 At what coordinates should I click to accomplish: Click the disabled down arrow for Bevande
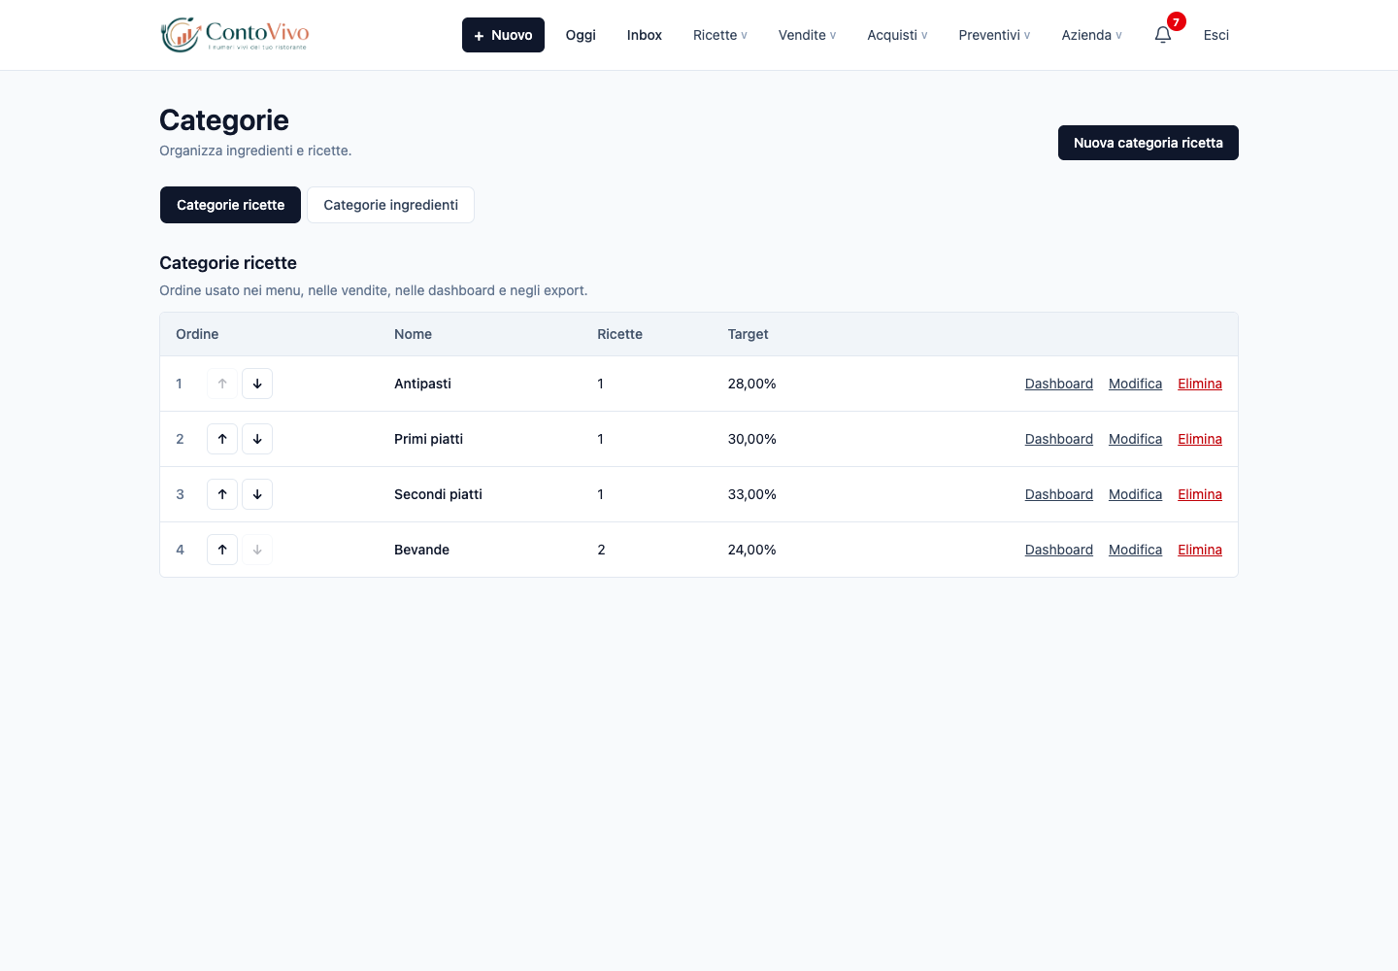point(257,550)
